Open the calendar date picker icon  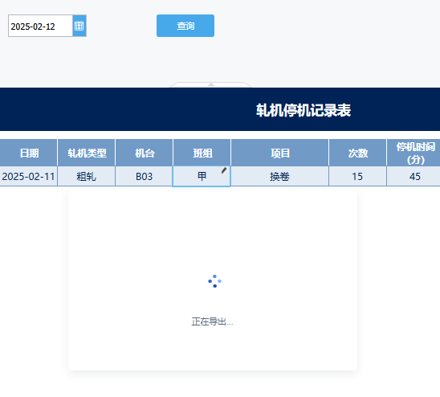(x=79, y=26)
